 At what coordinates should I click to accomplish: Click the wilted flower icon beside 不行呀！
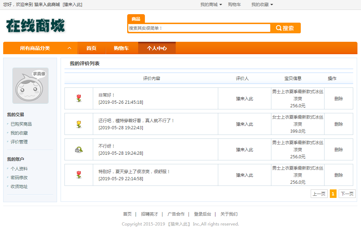tap(79, 150)
